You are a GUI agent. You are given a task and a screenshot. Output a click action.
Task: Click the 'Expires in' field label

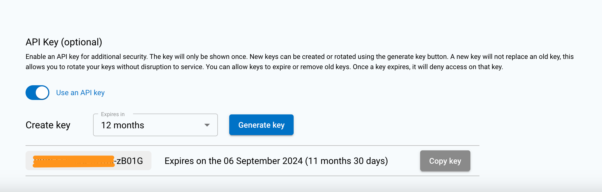tap(112, 114)
